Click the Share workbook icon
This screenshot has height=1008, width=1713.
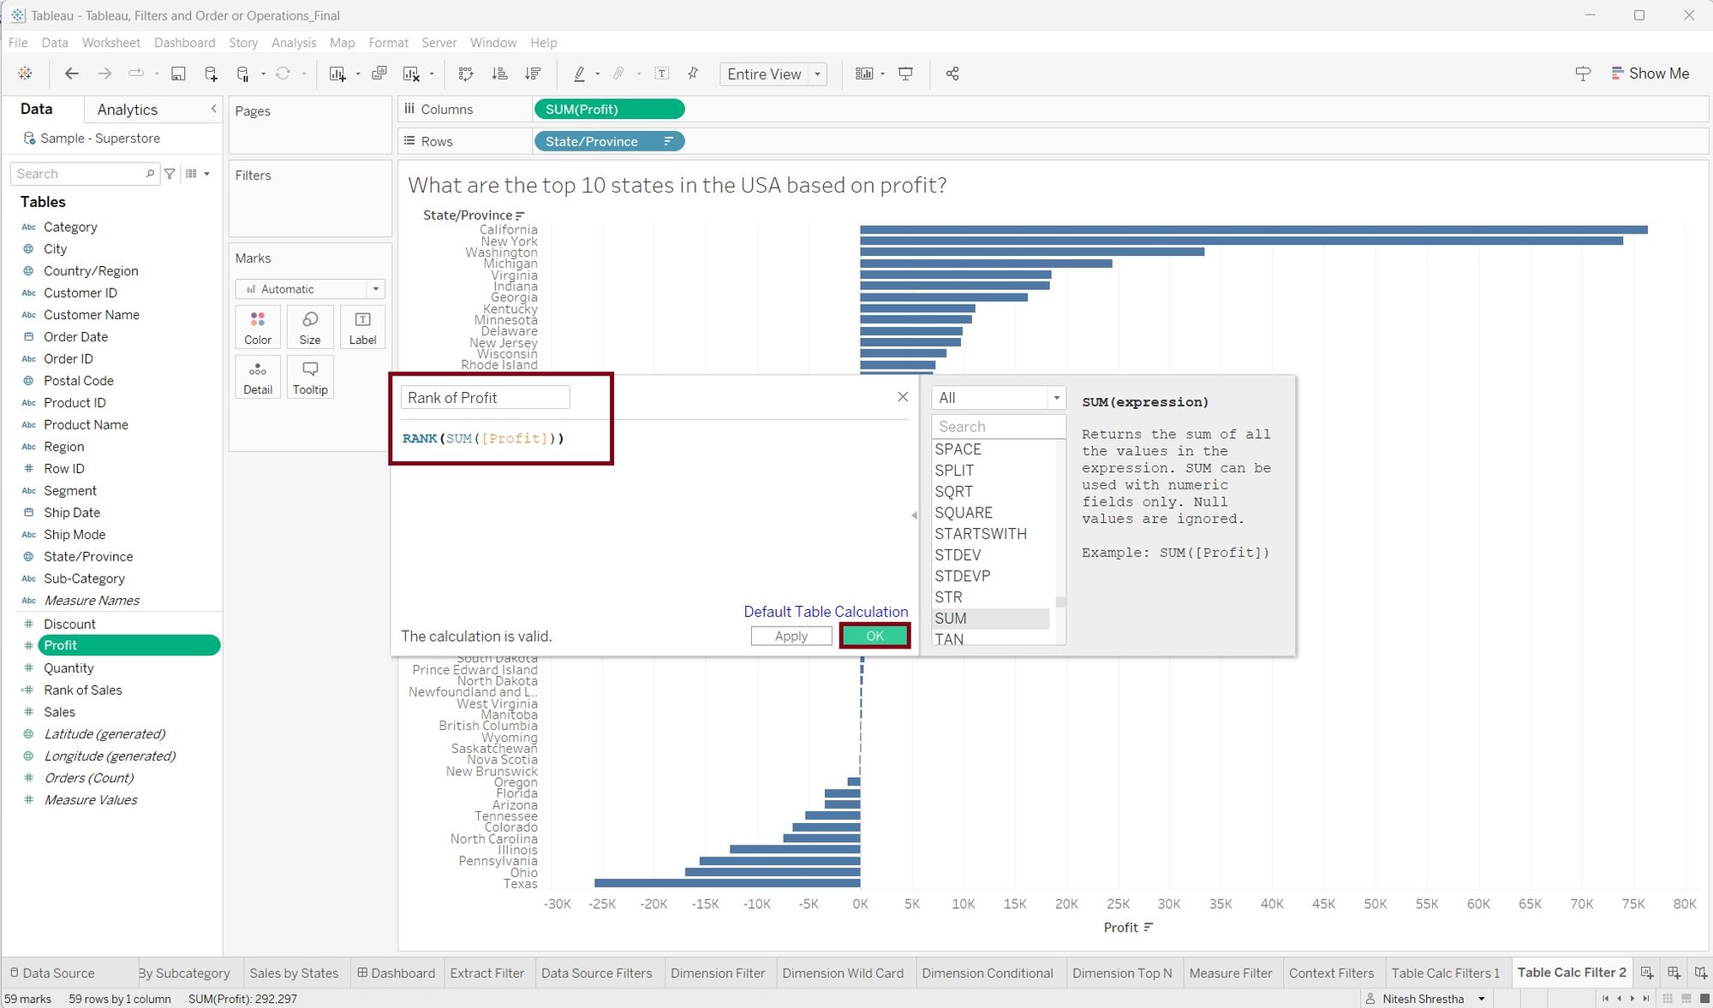point(952,74)
